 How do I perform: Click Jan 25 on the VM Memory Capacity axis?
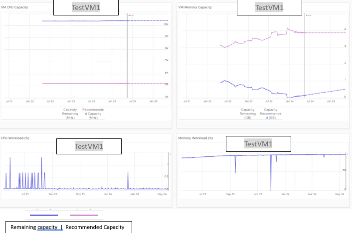pyautogui.click(x=331, y=101)
